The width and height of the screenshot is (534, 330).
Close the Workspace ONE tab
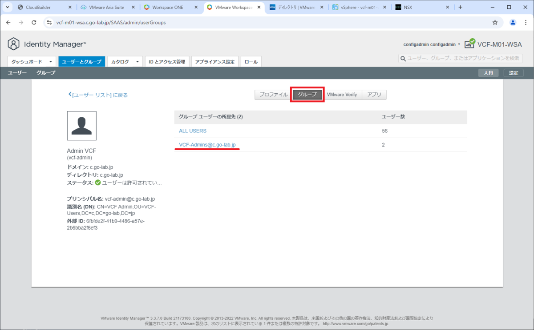pos(196,7)
